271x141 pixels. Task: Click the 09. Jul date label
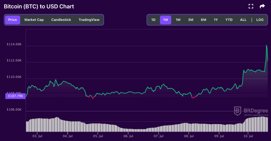click(x=219, y=136)
